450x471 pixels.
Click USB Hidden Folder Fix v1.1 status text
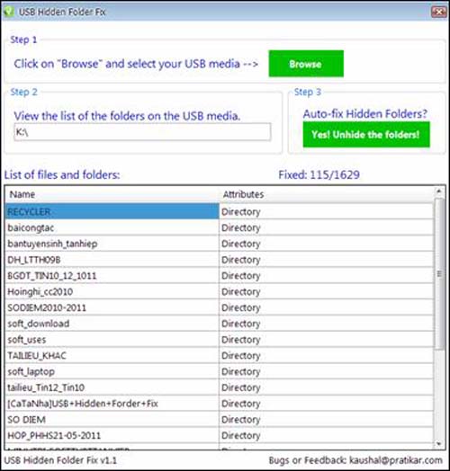point(60,460)
